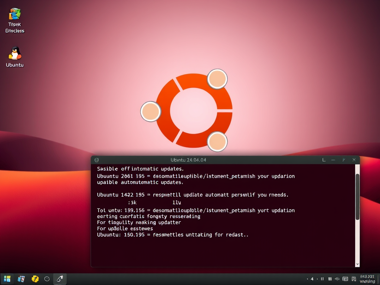Screen dimensions: 380x285
Task: Click 'eerting cunrfatis fongsty resserading' line
Action: coord(148,216)
